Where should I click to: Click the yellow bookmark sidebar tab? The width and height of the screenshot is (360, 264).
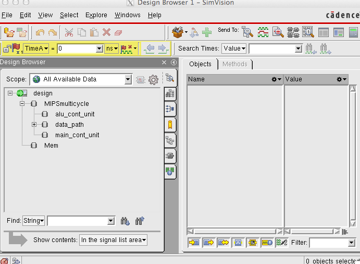tap(170, 125)
